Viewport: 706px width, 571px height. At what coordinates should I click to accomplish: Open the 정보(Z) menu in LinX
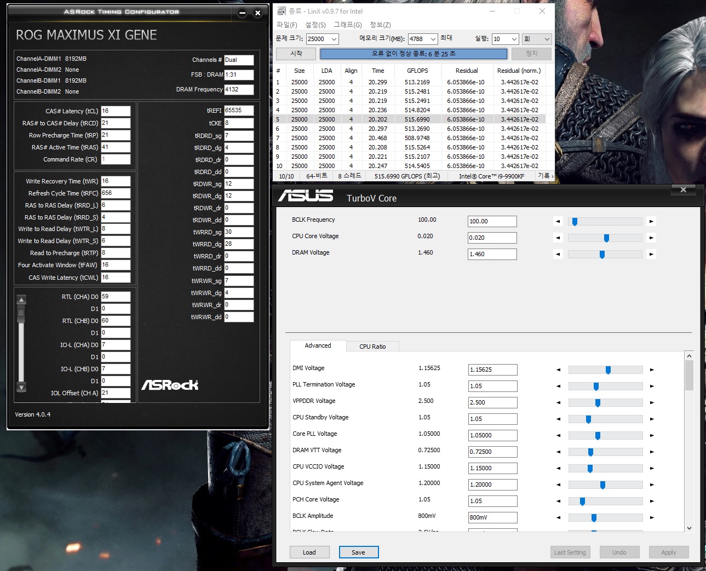tap(381, 25)
